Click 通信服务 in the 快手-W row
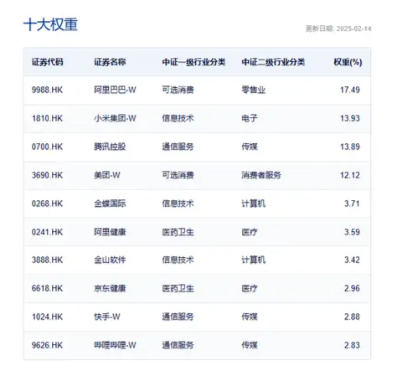The height and width of the screenshot is (376, 402). (178, 317)
